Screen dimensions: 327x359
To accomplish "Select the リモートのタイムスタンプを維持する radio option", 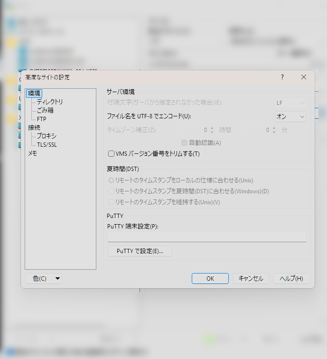I will (x=111, y=202).
